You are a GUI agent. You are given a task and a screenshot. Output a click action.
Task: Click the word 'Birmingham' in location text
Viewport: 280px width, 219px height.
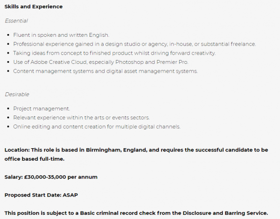104,150
